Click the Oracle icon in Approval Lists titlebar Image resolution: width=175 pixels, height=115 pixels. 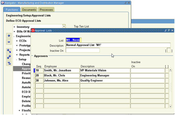pos(33,30)
